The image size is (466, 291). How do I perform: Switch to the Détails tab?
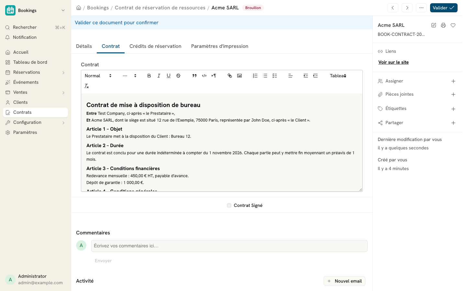point(84,46)
